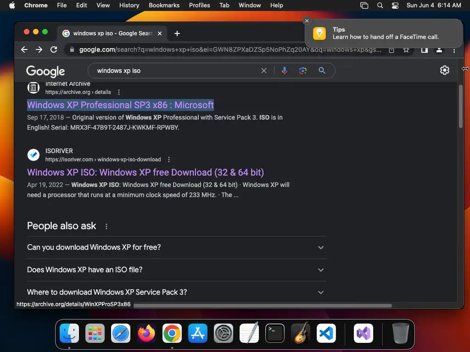Viewport: 470px width, 352px height.
Task: Start voice search with microphone
Action: [x=285, y=71]
